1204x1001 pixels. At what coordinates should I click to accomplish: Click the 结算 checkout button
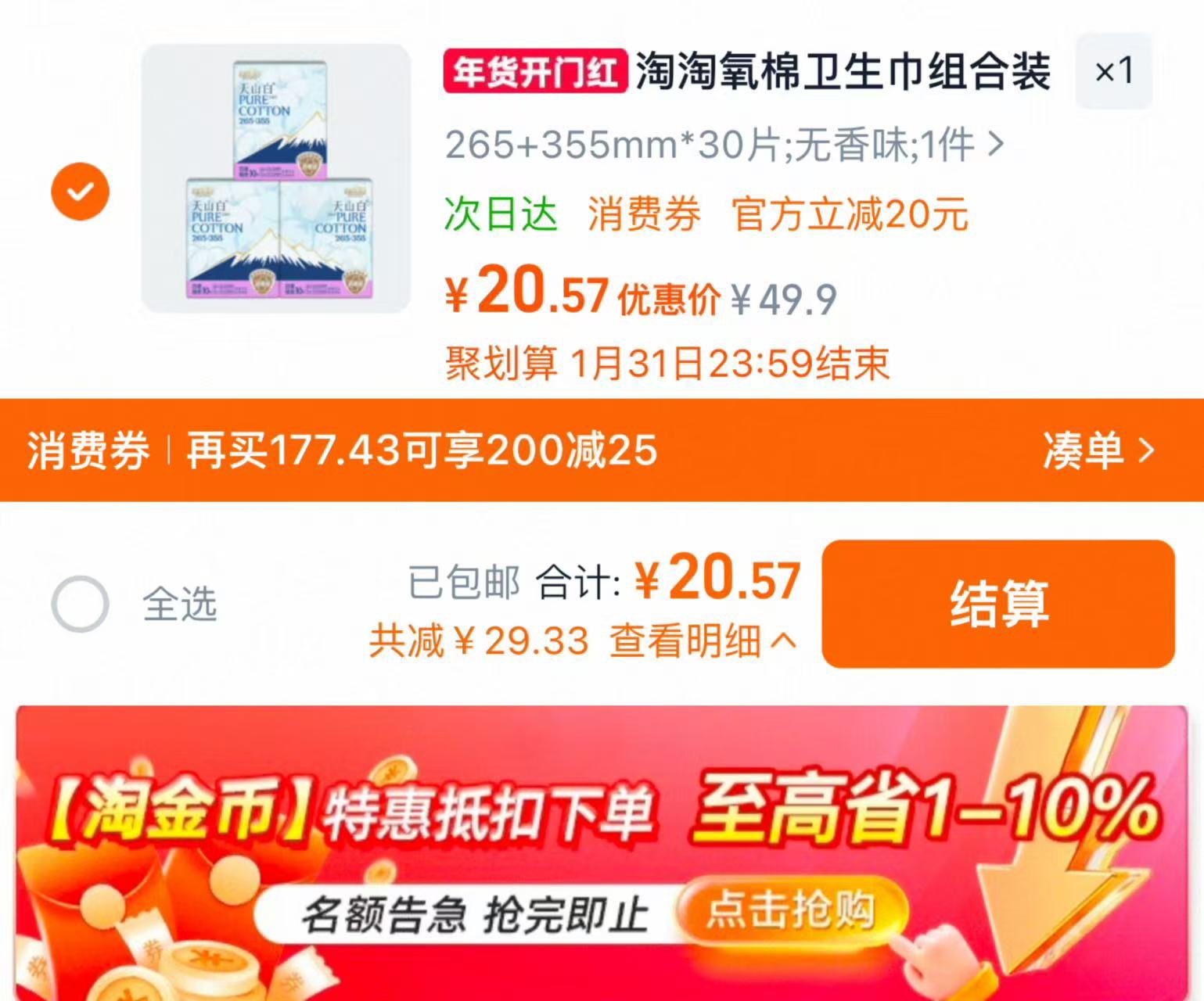(x=998, y=604)
